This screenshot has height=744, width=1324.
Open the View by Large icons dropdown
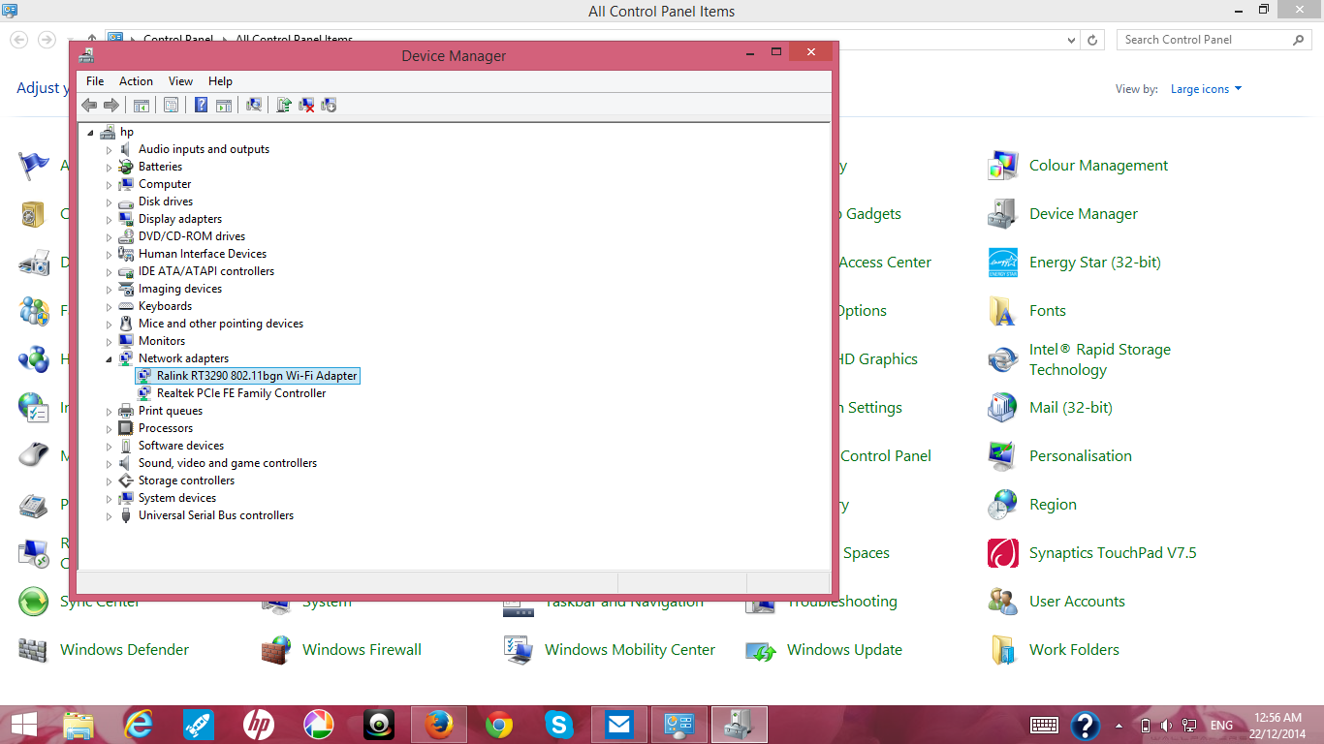coord(1206,89)
